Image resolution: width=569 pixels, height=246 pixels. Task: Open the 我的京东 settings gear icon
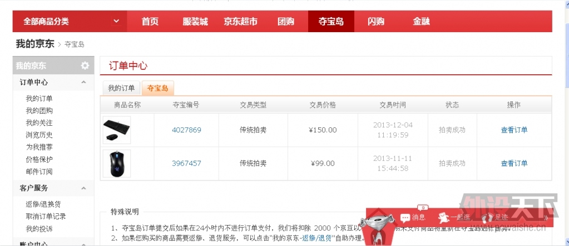point(85,66)
